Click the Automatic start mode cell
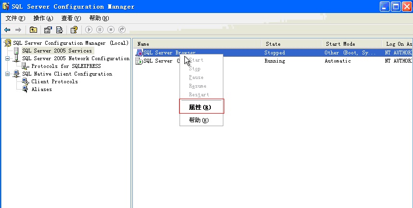 pos(338,61)
